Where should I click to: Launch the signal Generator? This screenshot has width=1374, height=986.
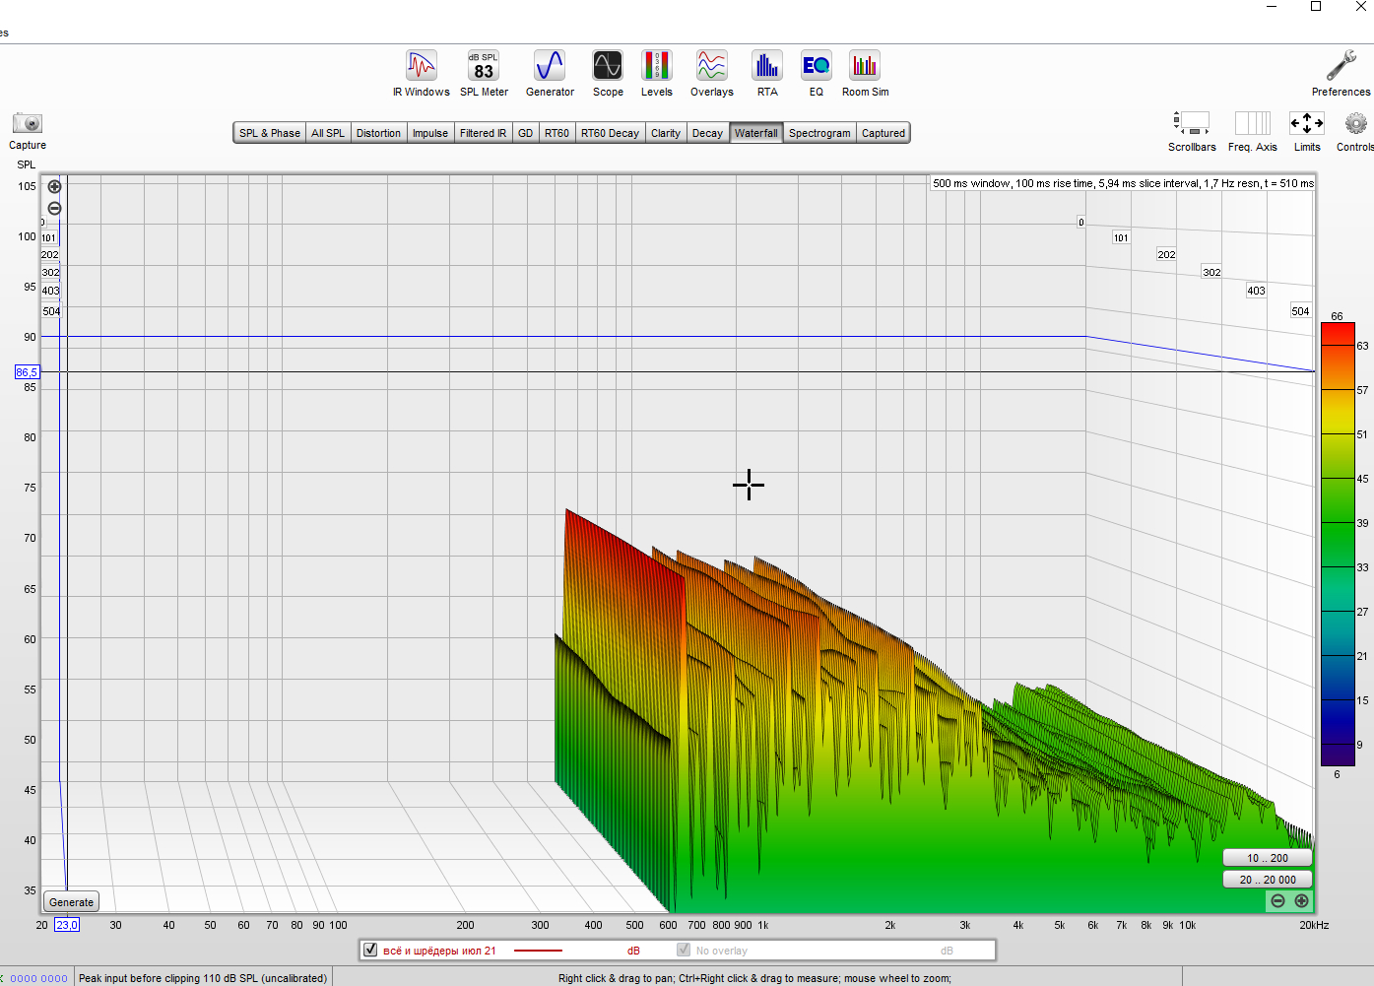(x=549, y=67)
